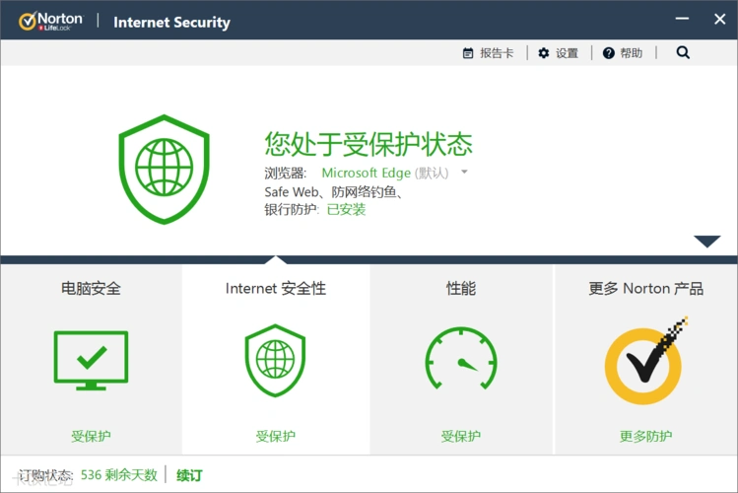This screenshot has width=738, height=493.
Task: Click the 536 剩余天数 link
Action: tap(119, 474)
